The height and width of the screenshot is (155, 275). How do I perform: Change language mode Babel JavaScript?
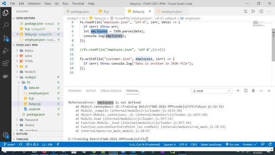pos(211,145)
